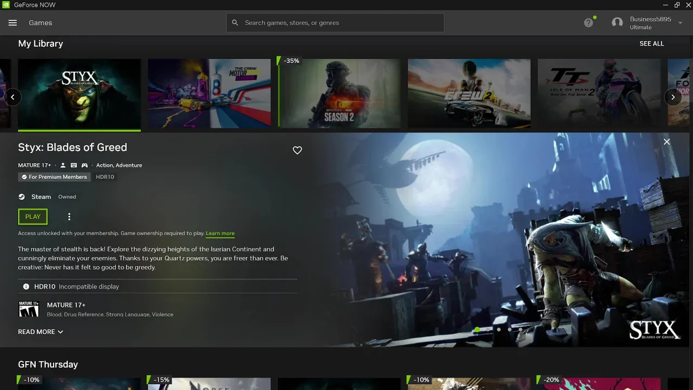Image resolution: width=693 pixels, height=390 pixels.
Task: Select TT Isle of Man 2 thumbnail
Action: point(599,94)
